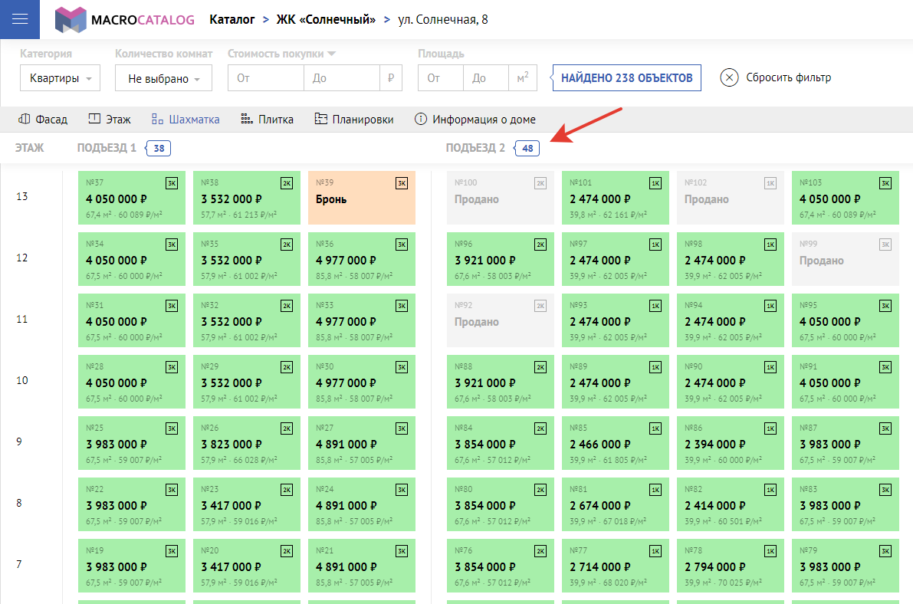Screen dimensions: 913x604
Task: Open apartment №96 card
Action: point(501,259)
